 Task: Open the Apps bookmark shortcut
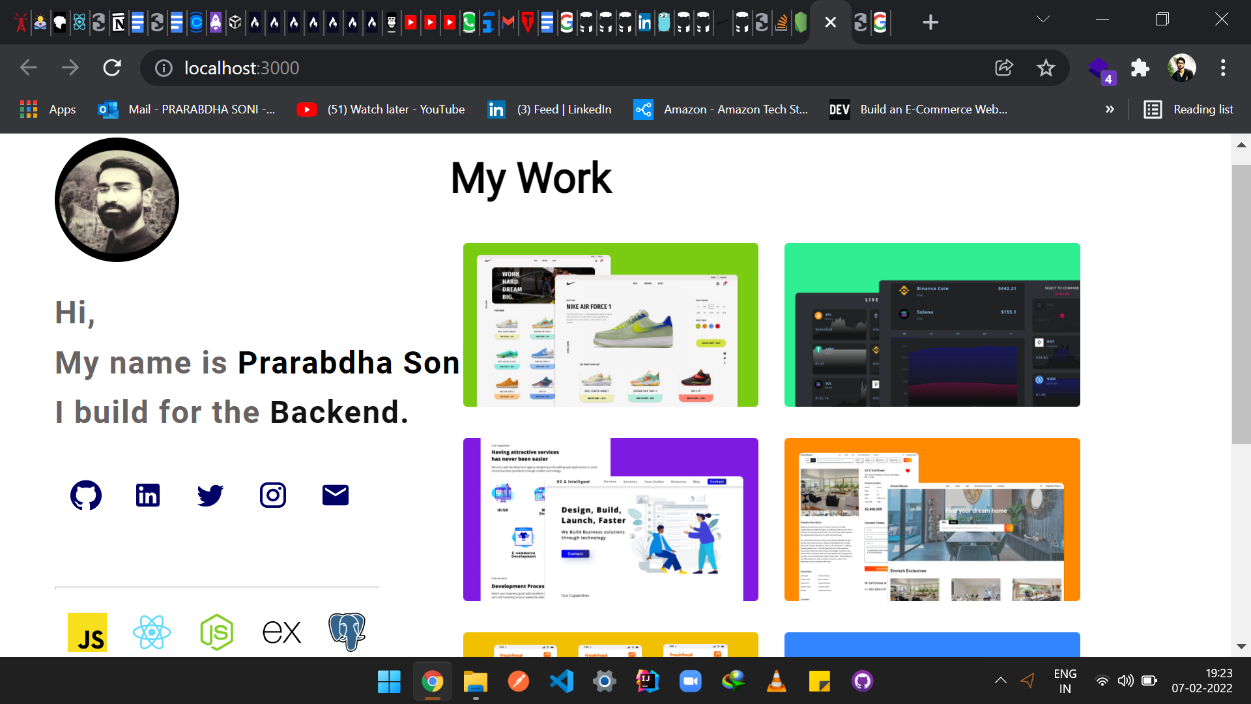48,110
